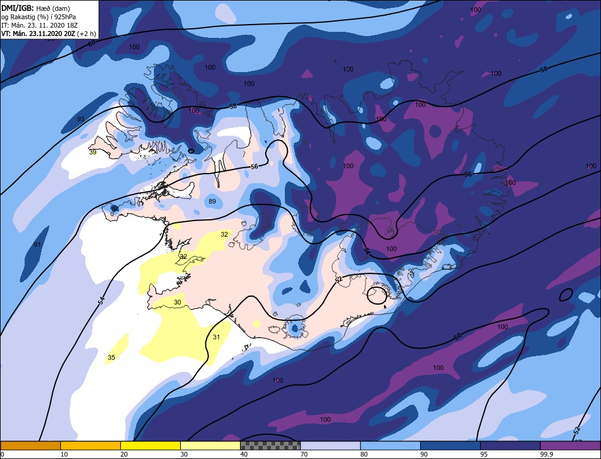Click the humidity value '93' on the map
Image resolution: width=601 pixels, height=459 pixels.
tap(81, 119)
